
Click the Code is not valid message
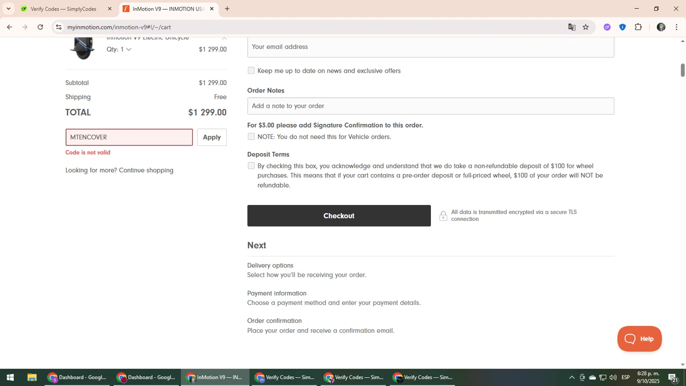pos(88,153)
